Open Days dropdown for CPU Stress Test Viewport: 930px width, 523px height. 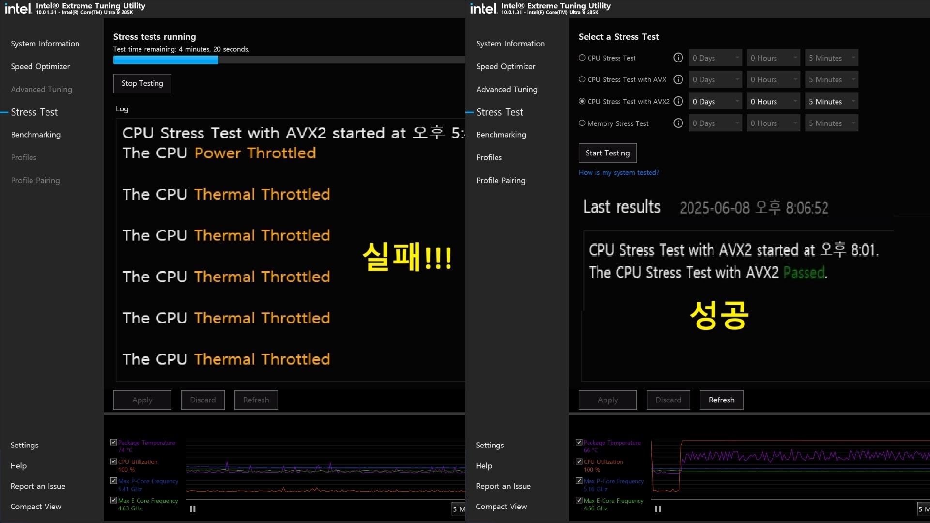[x=715, y=58]
